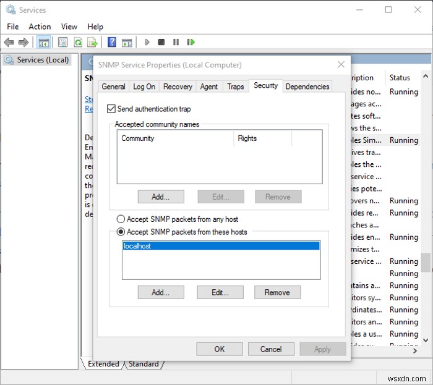Click the OK button
The width and height of the screenshot is (433, 385).
tap(220, 349)
